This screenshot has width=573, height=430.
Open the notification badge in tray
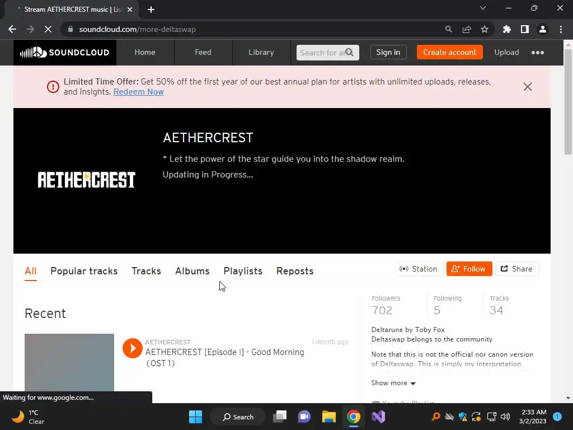click(x=557, y=417)
